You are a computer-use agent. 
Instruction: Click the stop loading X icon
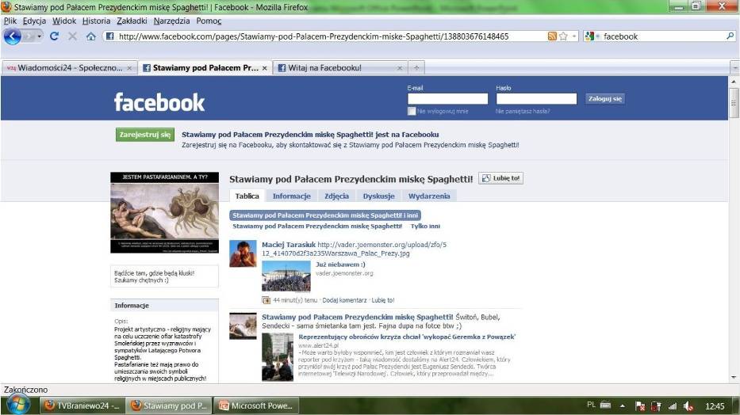pyautogui.click(x=72, y=36)
